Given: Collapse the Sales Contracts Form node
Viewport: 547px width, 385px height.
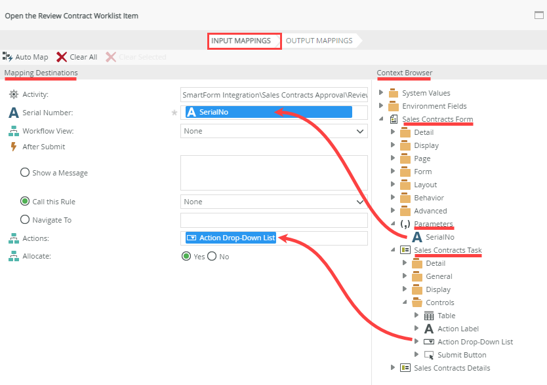Looking at the screenshot, I should click(382, 119).
